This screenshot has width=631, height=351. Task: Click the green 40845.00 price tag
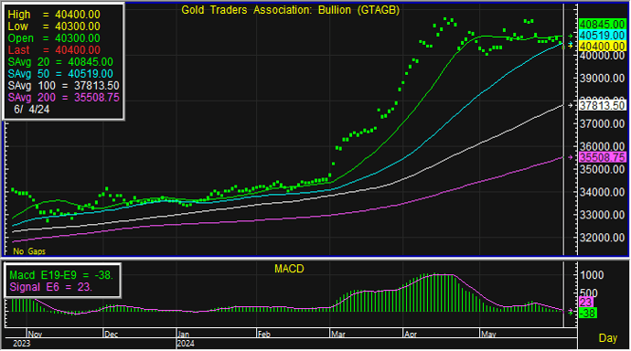pos(602,25)
